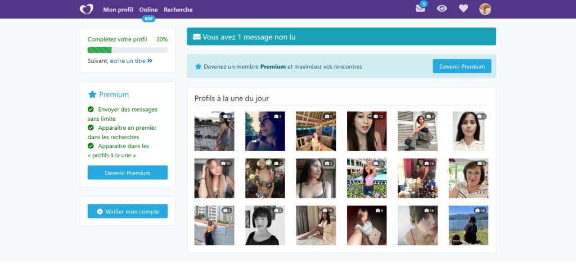Open the black-and-white portrait profile
Viewport: 576px width, 273px height.
click(265, 225)
